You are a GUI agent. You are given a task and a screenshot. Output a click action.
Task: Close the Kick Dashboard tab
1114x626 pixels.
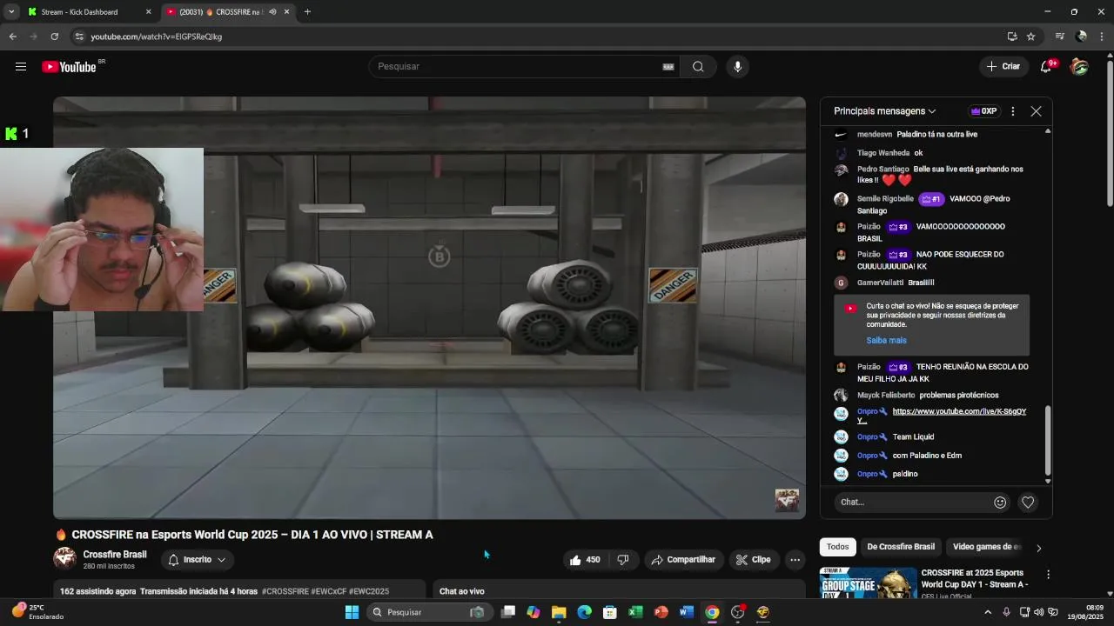point(148,12)
